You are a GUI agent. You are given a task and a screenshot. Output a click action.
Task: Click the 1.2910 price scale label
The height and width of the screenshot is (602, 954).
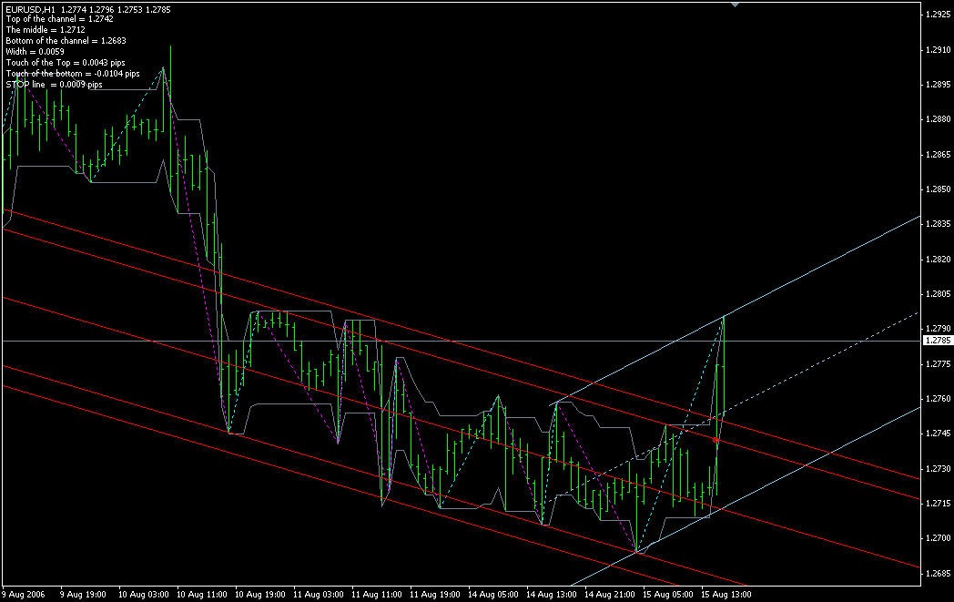coord(938,49)
